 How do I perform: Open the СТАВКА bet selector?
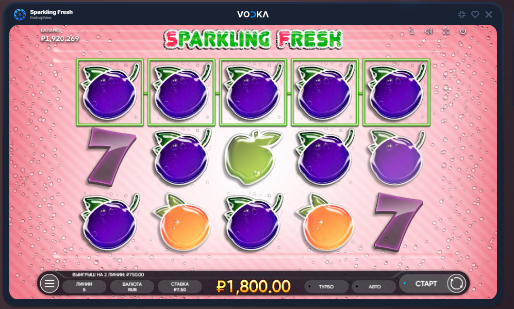(179, 287)
